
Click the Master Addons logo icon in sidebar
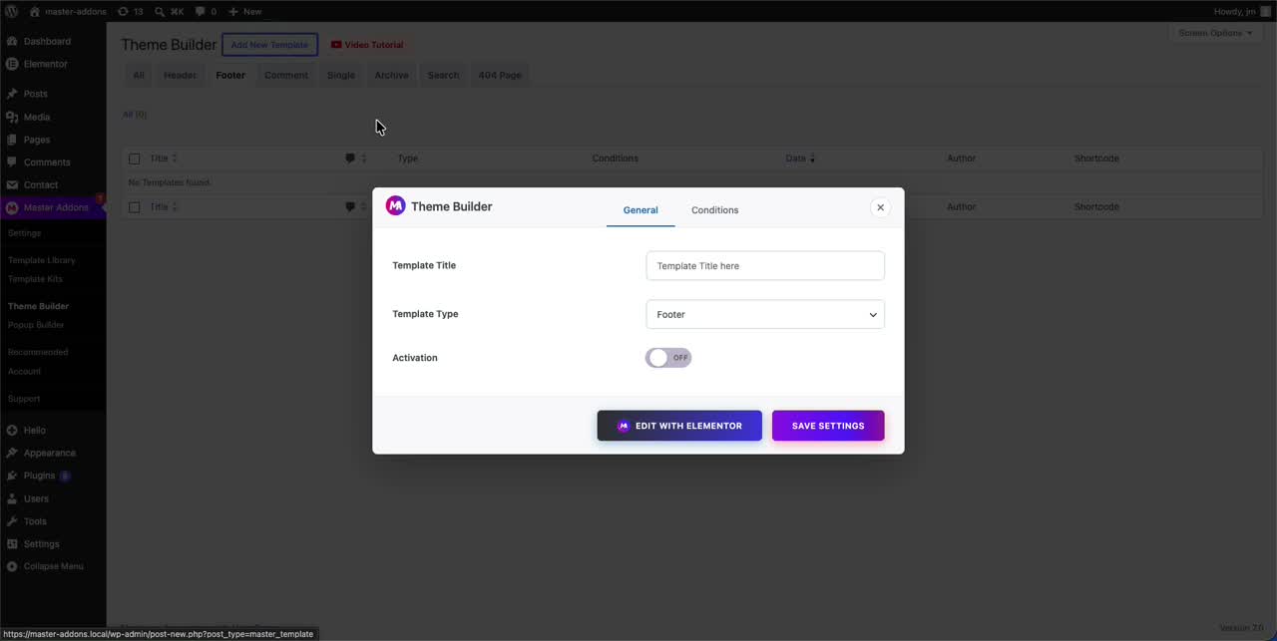pos(12,207)
